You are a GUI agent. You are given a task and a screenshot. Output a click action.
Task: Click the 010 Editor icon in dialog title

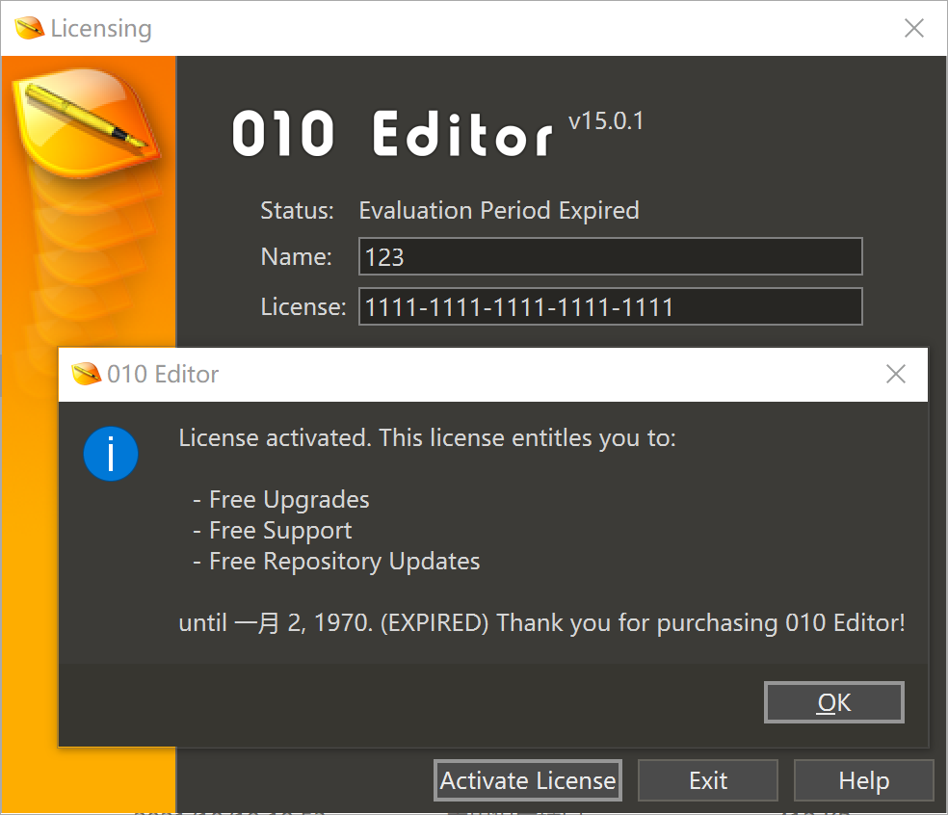tap(86, 374)
